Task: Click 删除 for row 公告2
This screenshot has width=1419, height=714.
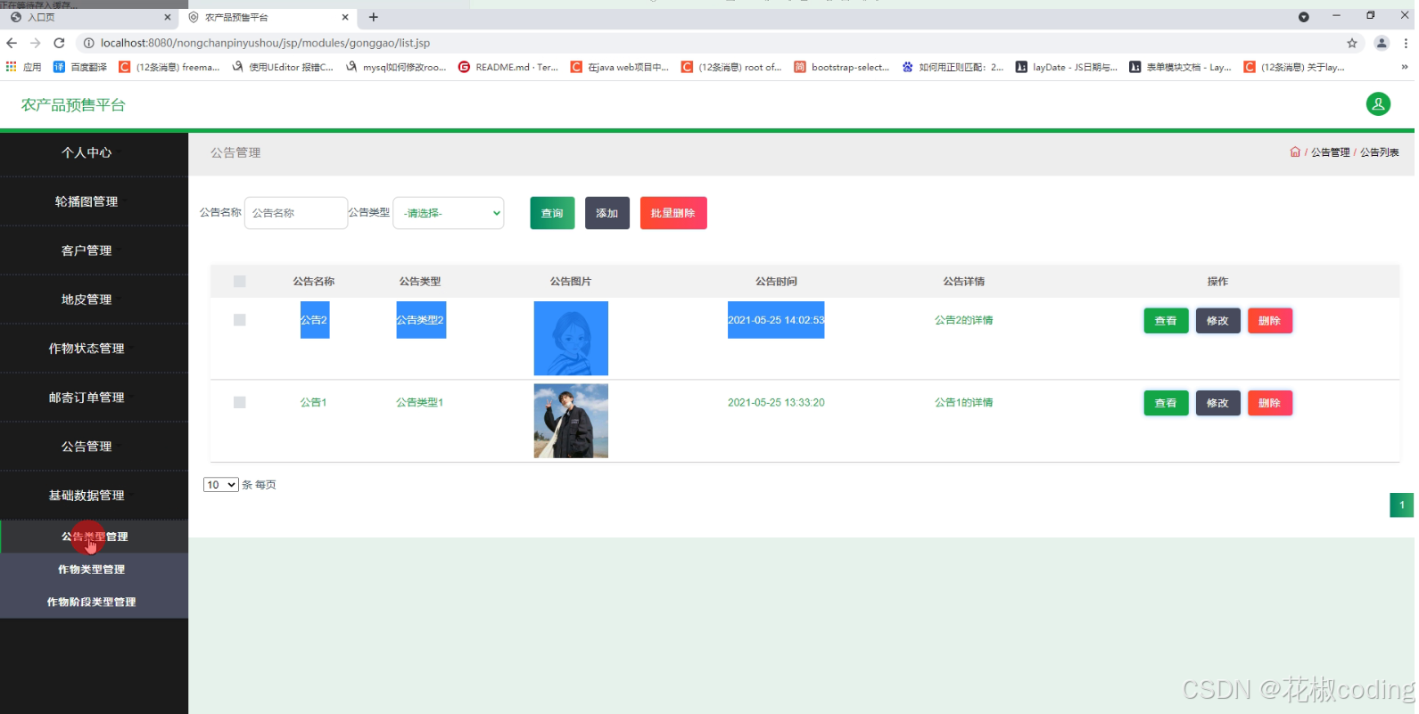Action: coord(1270,321)
